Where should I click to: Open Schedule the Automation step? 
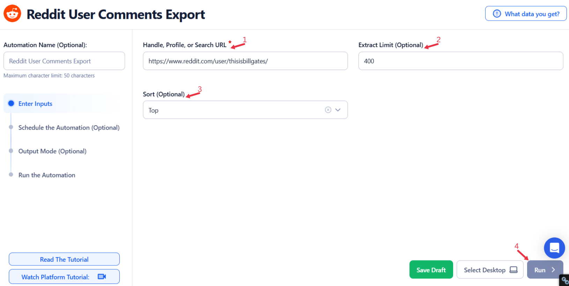coord(69,128)
